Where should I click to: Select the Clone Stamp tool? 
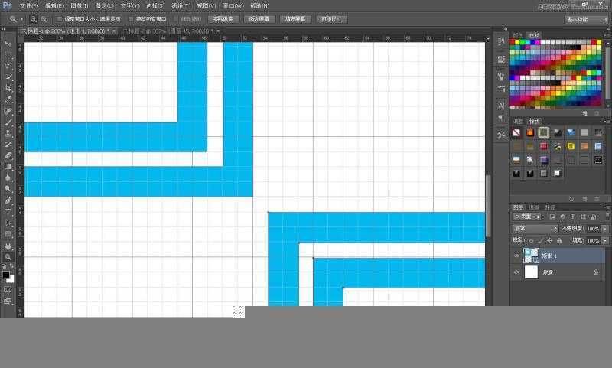[8, 133]
